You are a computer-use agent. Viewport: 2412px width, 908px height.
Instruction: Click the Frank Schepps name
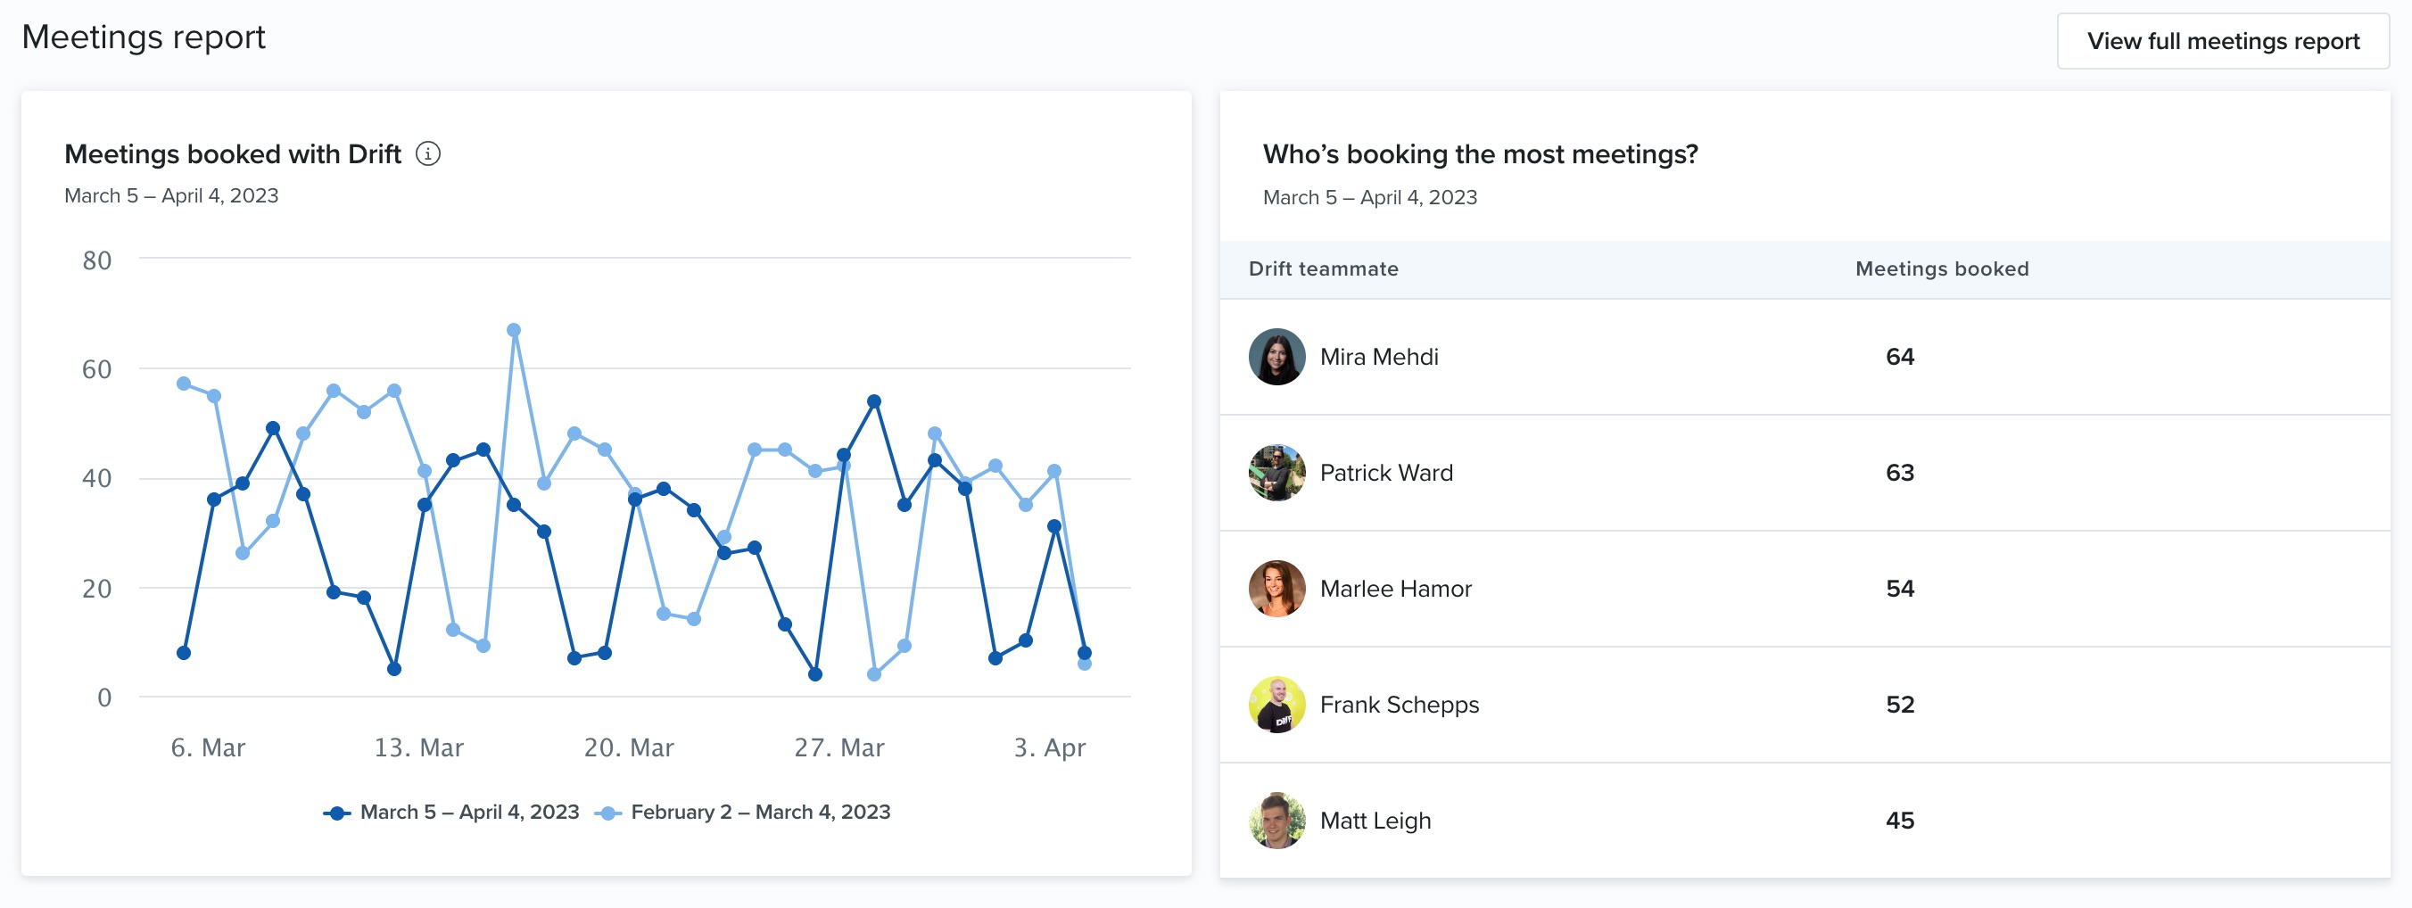point(1399,705)
